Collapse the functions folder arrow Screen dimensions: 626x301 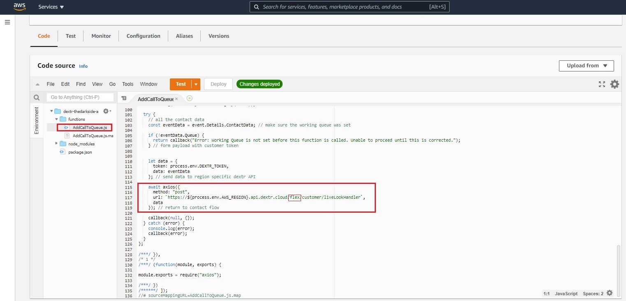click(x=56, y=119)
